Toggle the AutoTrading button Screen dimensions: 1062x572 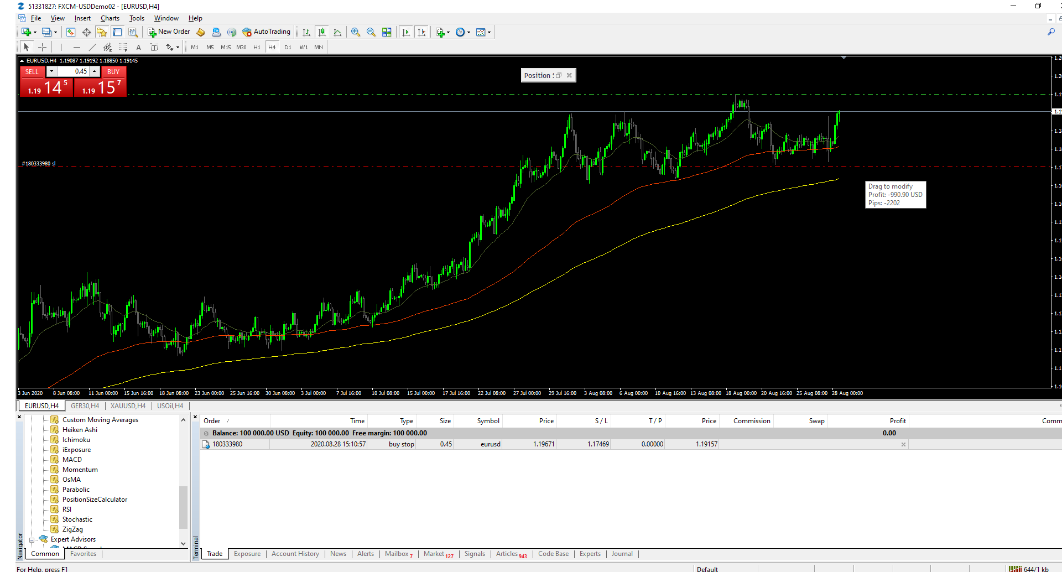267,32
